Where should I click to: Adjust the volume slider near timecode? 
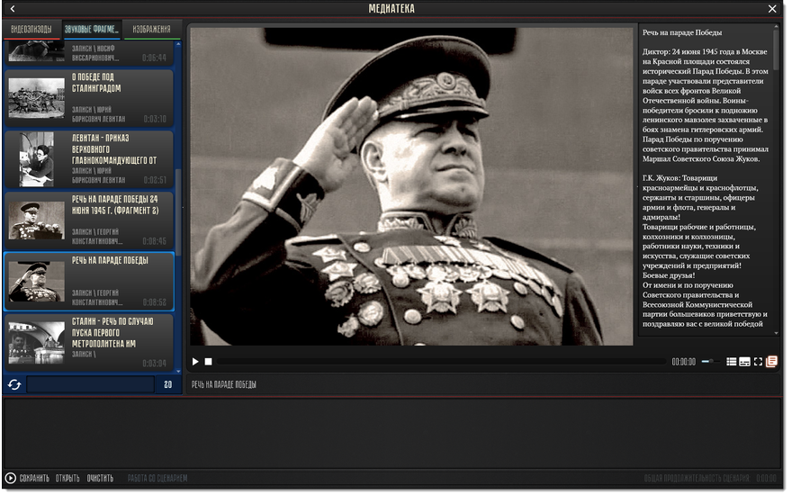point(710,362)
